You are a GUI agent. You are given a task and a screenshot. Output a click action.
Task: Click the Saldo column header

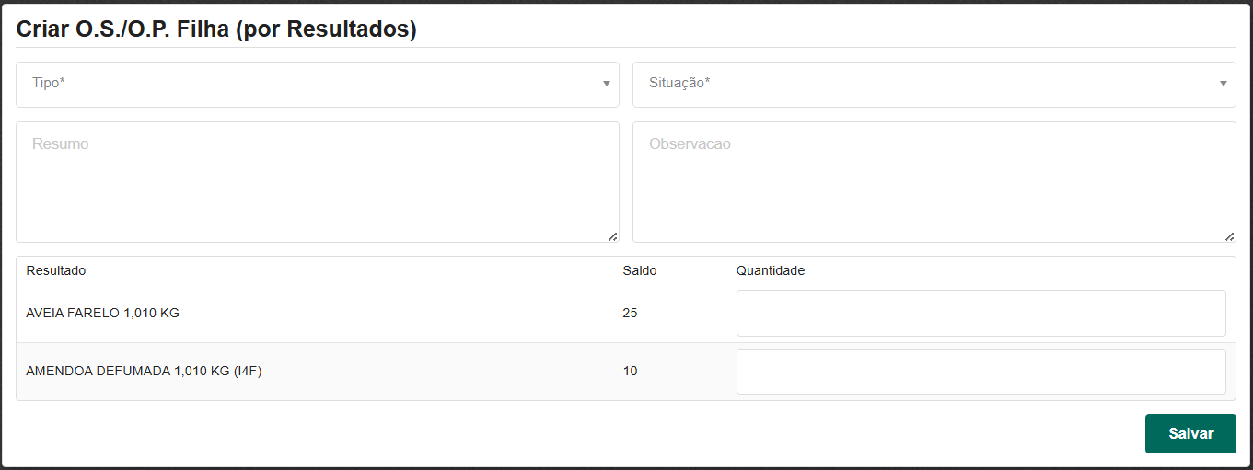pyautogui.click(x=639, y=270)
